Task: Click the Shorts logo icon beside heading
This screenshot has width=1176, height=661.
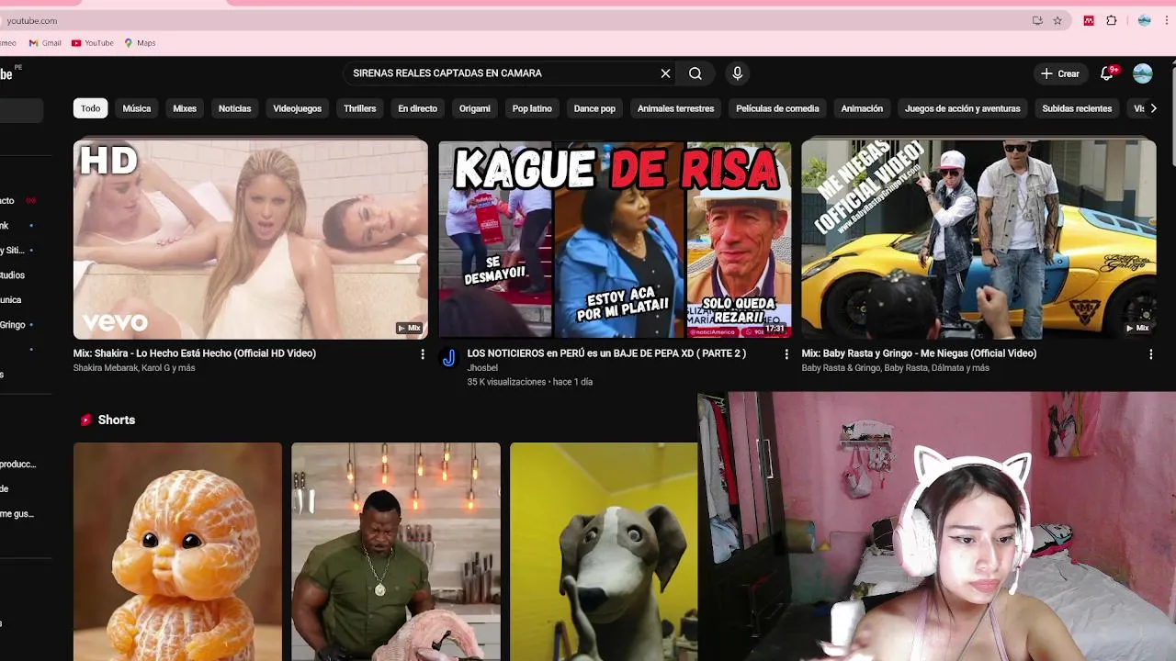Action: click(85, 420)
